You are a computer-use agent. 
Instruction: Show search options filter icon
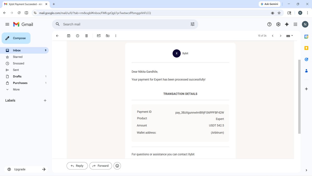click(192, 24)
